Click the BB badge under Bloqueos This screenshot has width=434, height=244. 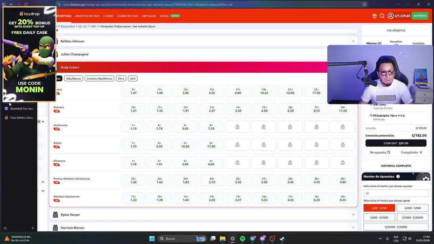coord(57,165)
